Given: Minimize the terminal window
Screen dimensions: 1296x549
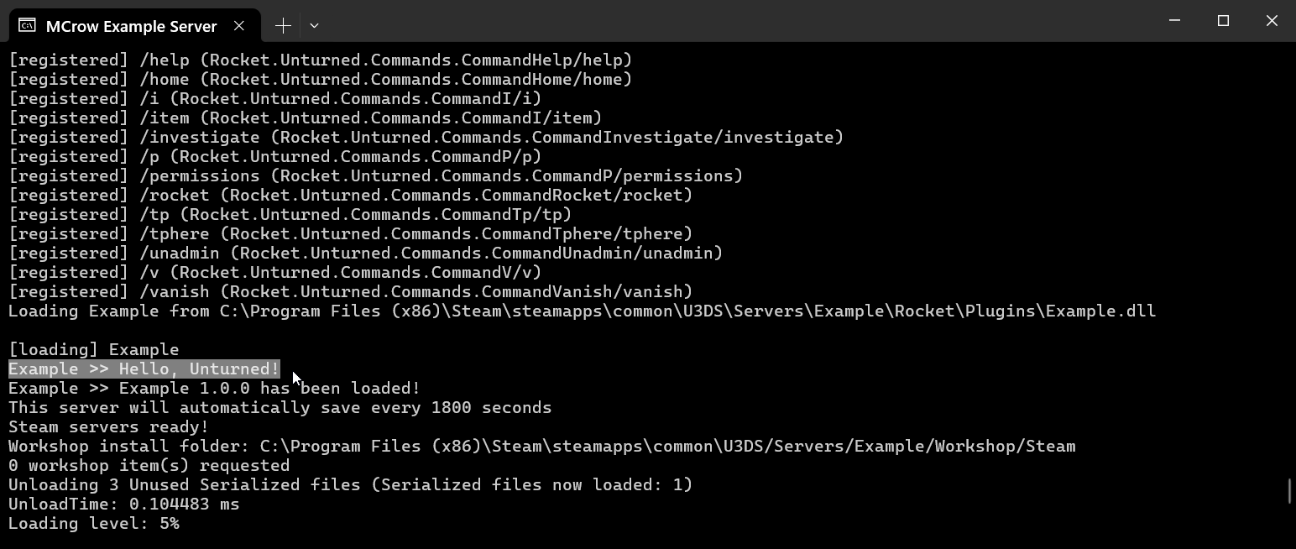Looking at the screenshot, I should pos(1174,21).
